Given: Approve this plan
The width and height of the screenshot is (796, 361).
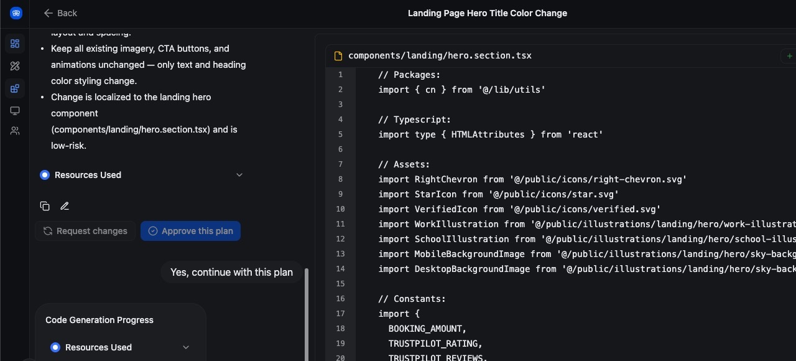Looking at the screenshot, I should 190,231.
